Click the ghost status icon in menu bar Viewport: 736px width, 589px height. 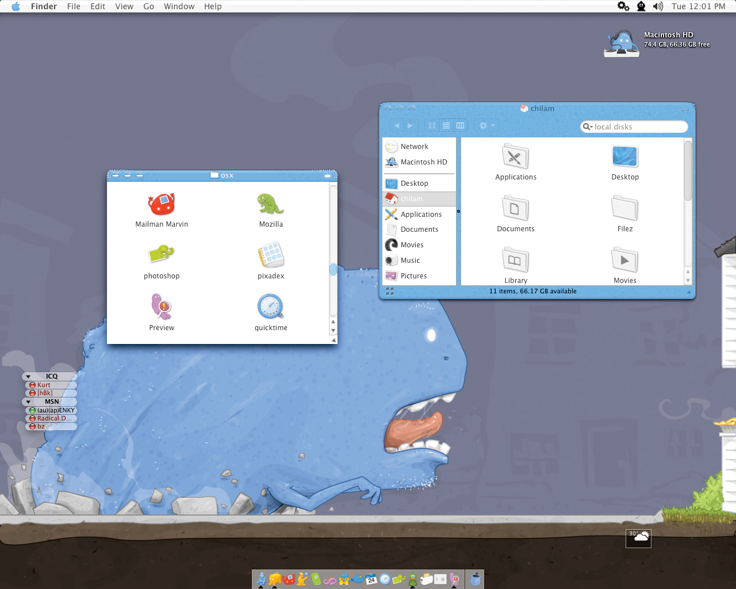click(641, 6)
